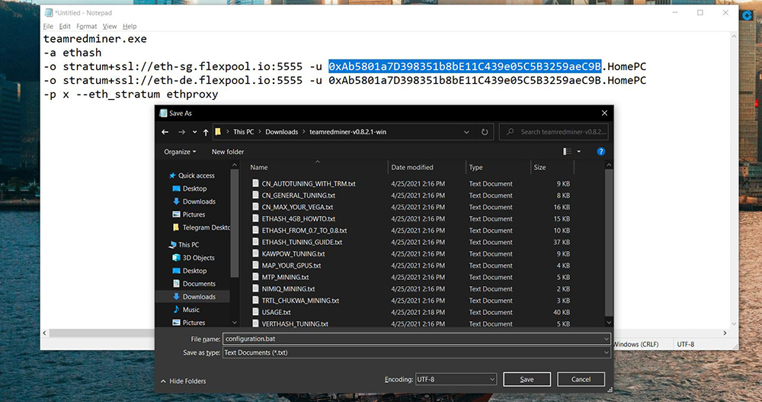762x402 pixels.
Task: Open Notepad Edit menu
Action: [65, 26]
